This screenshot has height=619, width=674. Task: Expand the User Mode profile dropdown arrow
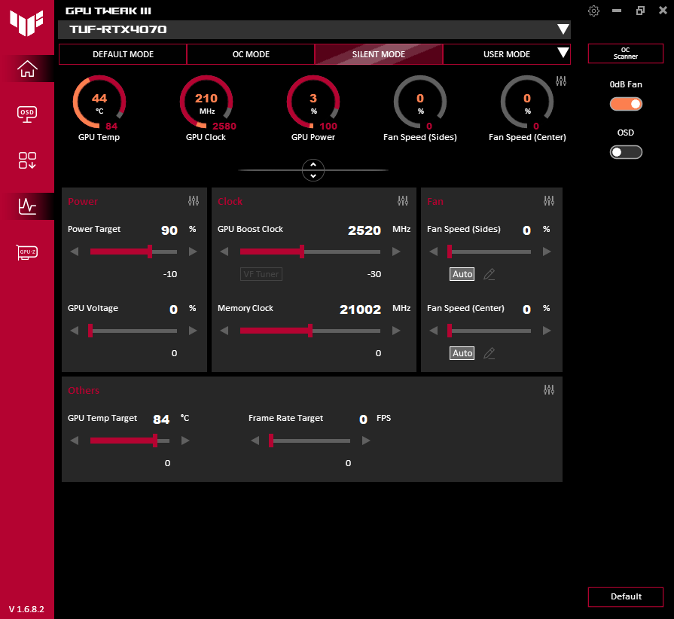(563, 53)
